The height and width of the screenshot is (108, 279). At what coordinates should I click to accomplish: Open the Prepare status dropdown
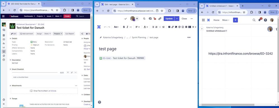pyautogui.click(x=58, y=33)
